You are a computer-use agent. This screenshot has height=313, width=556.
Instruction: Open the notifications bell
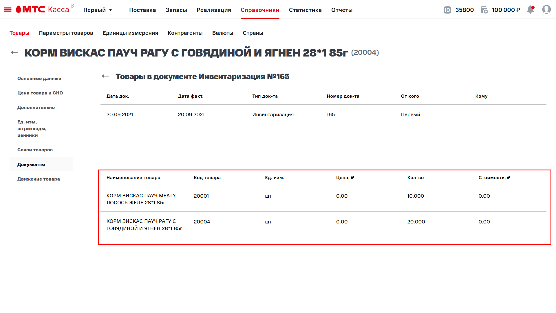tap(531, 10)
